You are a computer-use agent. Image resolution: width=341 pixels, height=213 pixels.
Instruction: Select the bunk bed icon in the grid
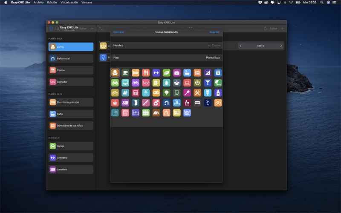point(197,73)
